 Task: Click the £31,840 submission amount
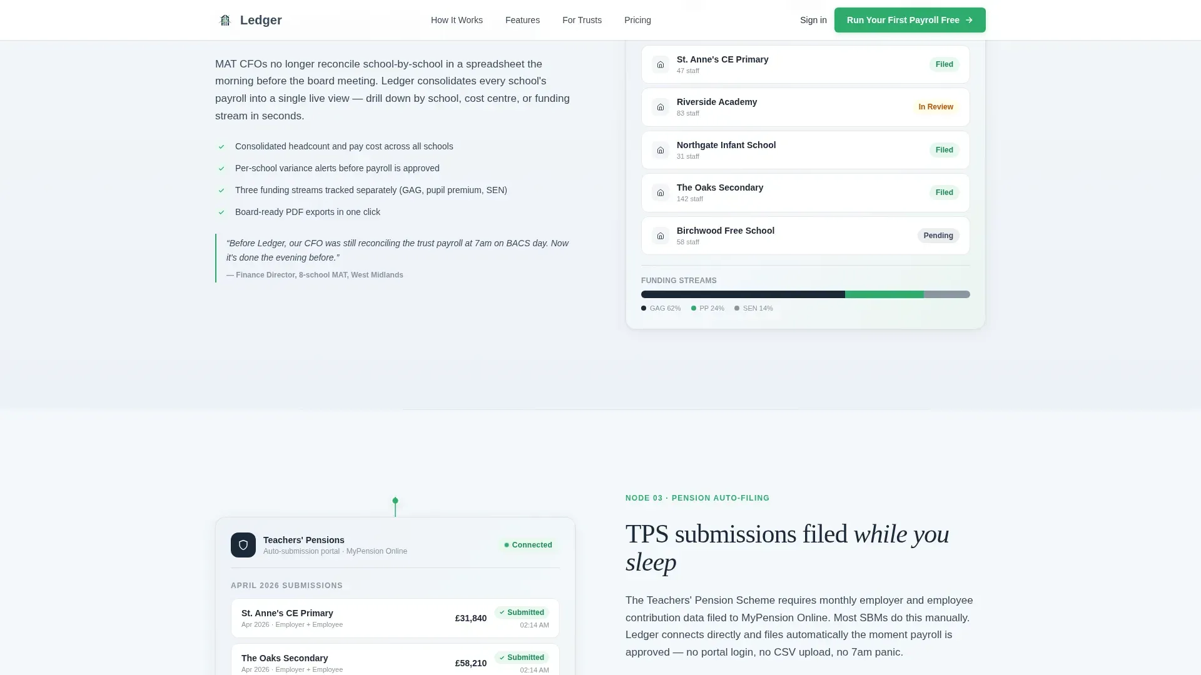pyautogui.click(x=471, y=618)
